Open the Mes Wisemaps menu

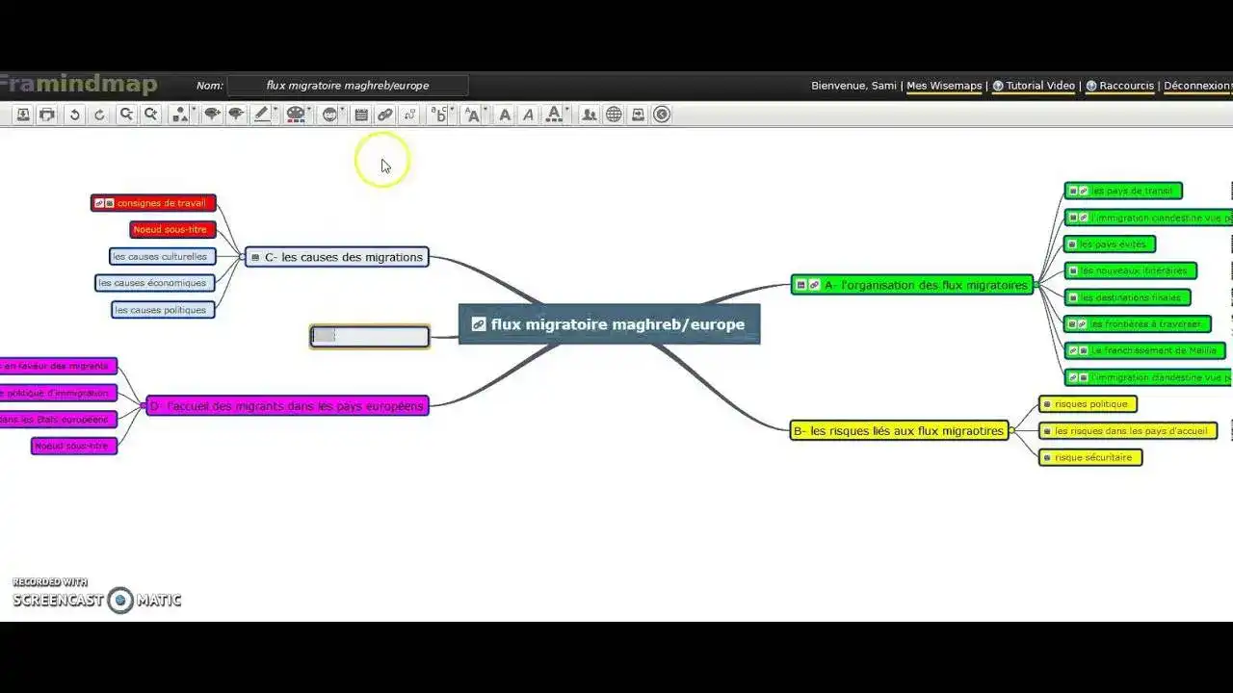[944, 86]
